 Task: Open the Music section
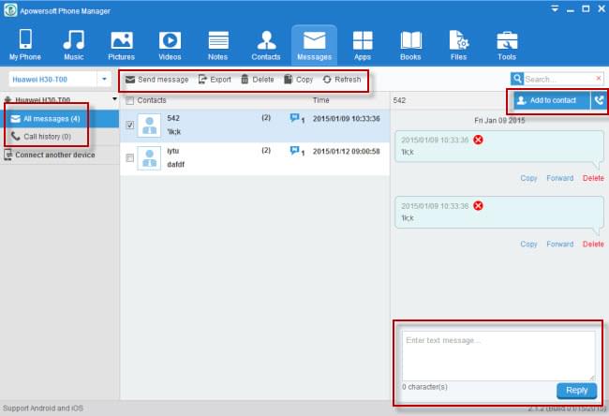tap(74, 45)
